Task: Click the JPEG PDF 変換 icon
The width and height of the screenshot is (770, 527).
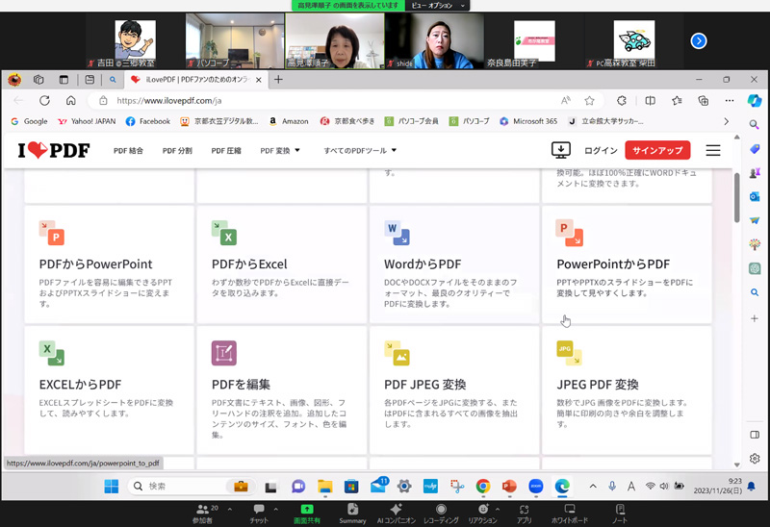Action: click(568, 353)
